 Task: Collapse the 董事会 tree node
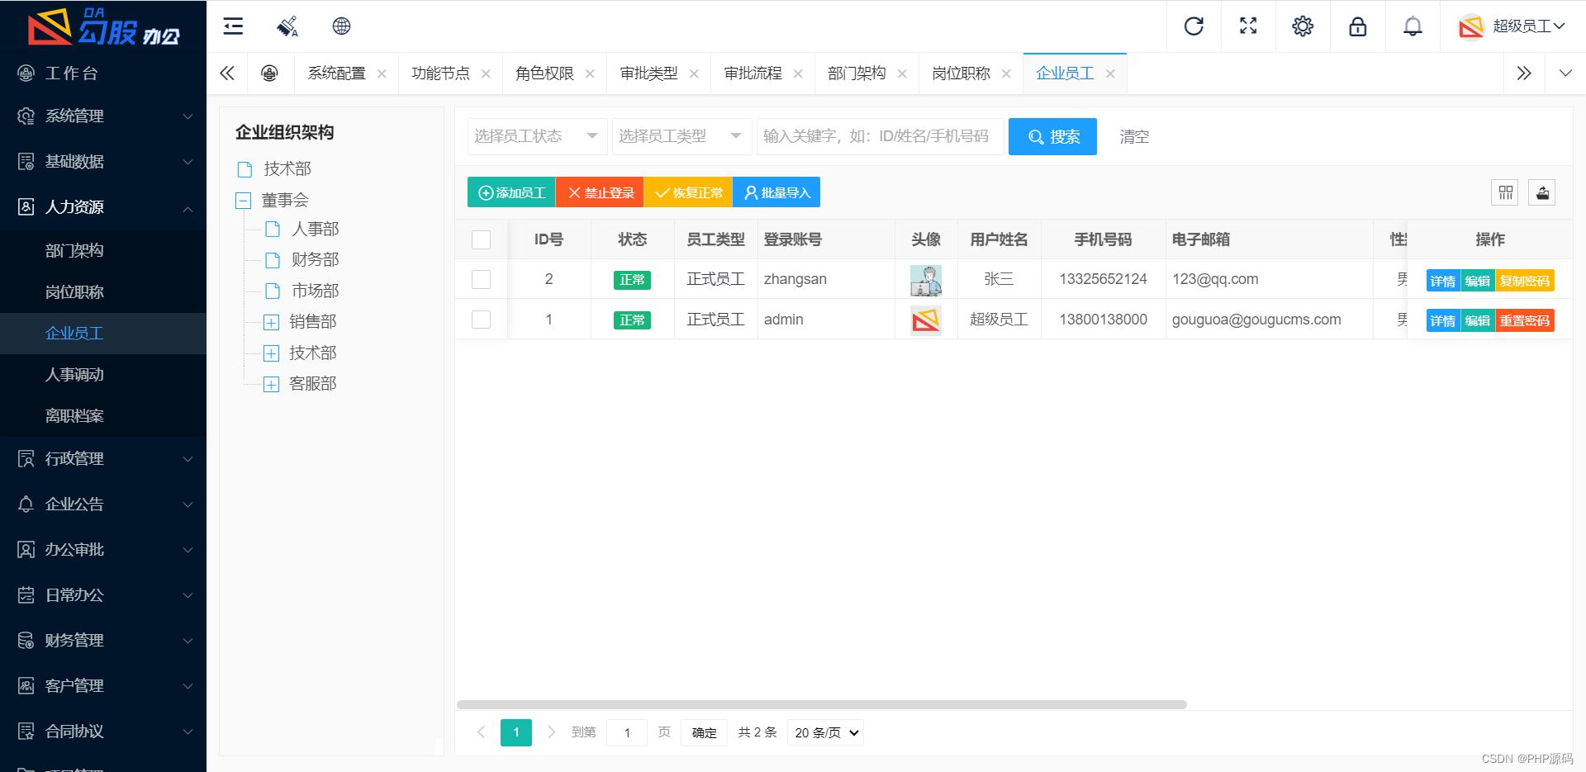[243, 200]
